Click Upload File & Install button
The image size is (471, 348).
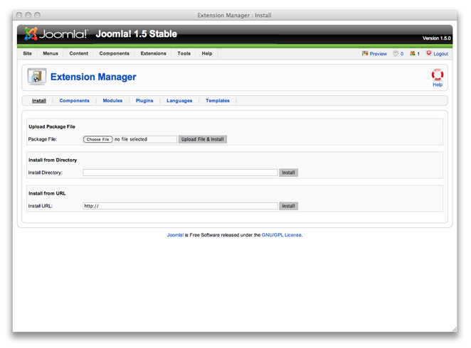202,139
